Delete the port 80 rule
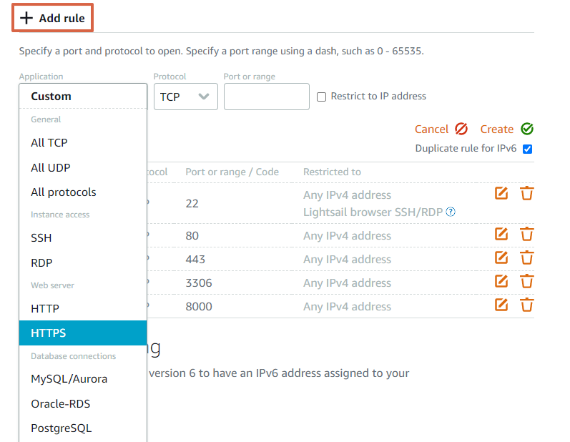 pos(527,234)
